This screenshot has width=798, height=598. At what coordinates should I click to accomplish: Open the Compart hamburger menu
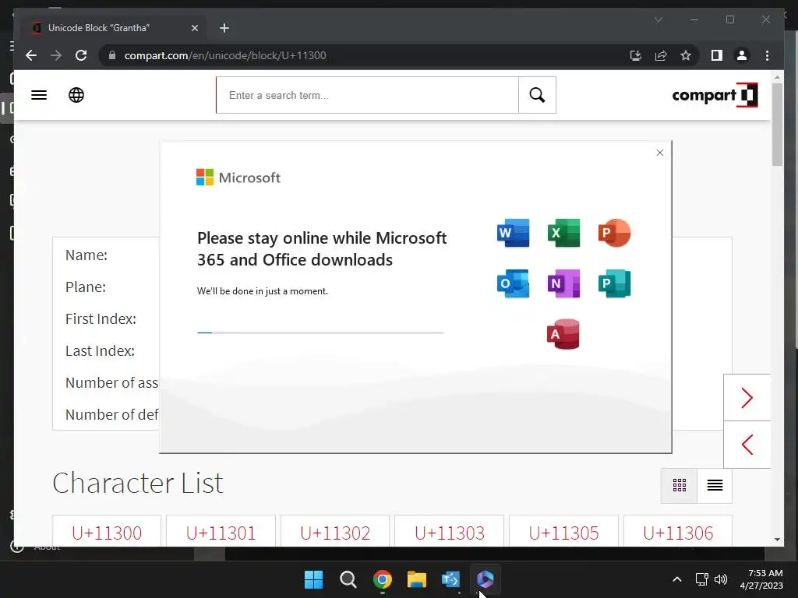[39, 95]
